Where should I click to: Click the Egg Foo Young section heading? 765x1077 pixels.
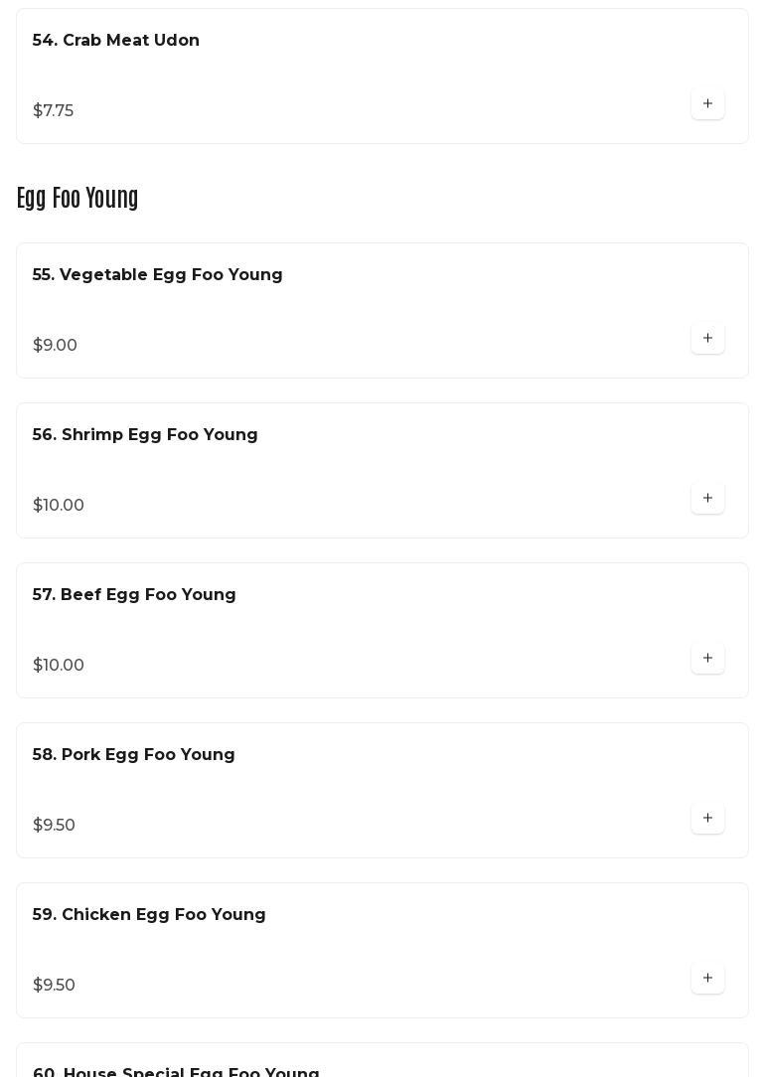77,198
